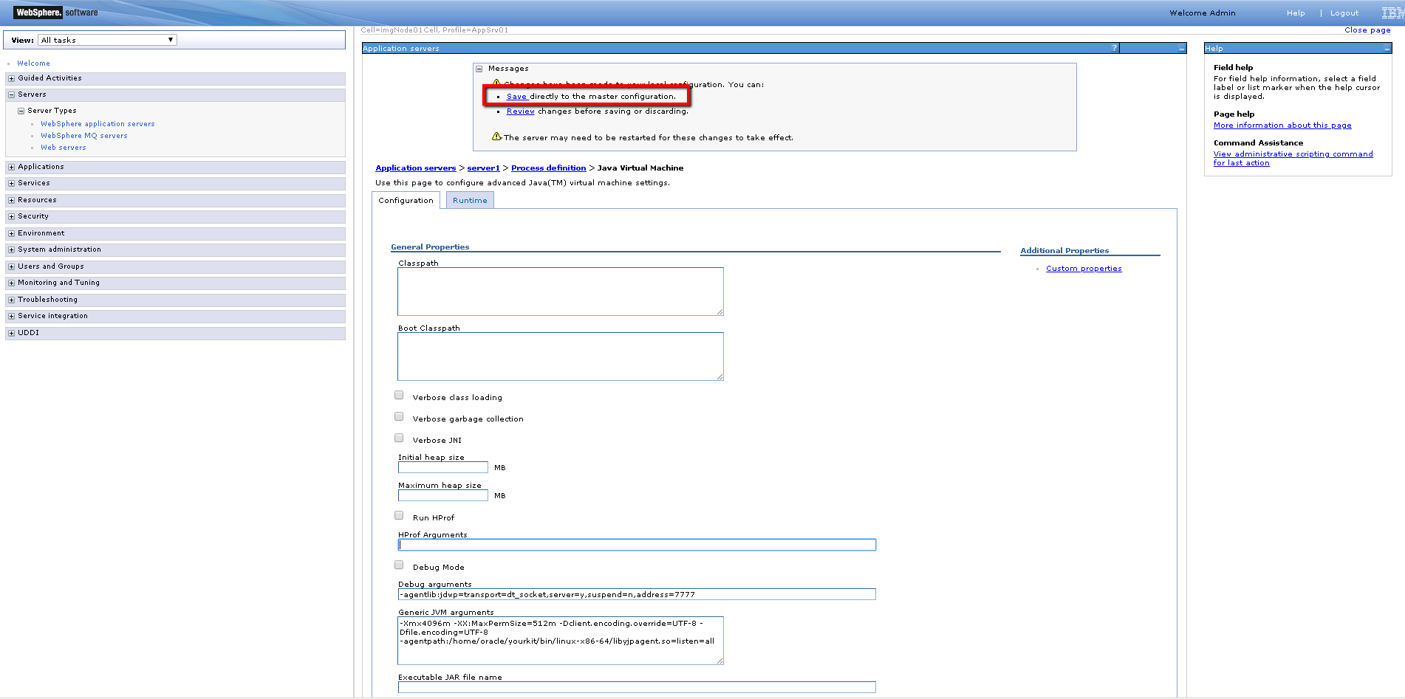Collapse the Messages box

click(479, 69)
